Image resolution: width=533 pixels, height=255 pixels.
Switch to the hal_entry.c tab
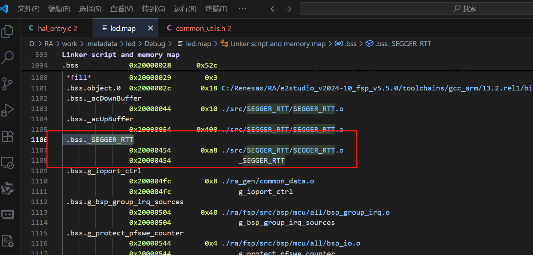click(x=56, y=28)
